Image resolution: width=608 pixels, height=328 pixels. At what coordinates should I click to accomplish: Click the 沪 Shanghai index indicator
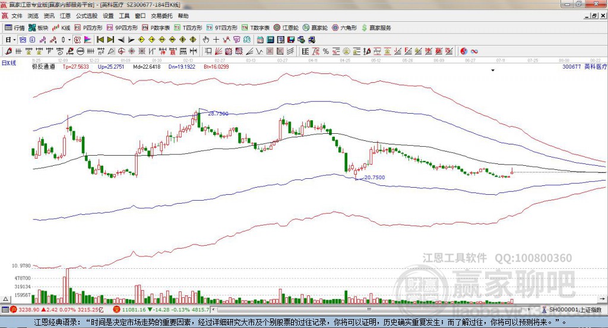pos(14,310)
